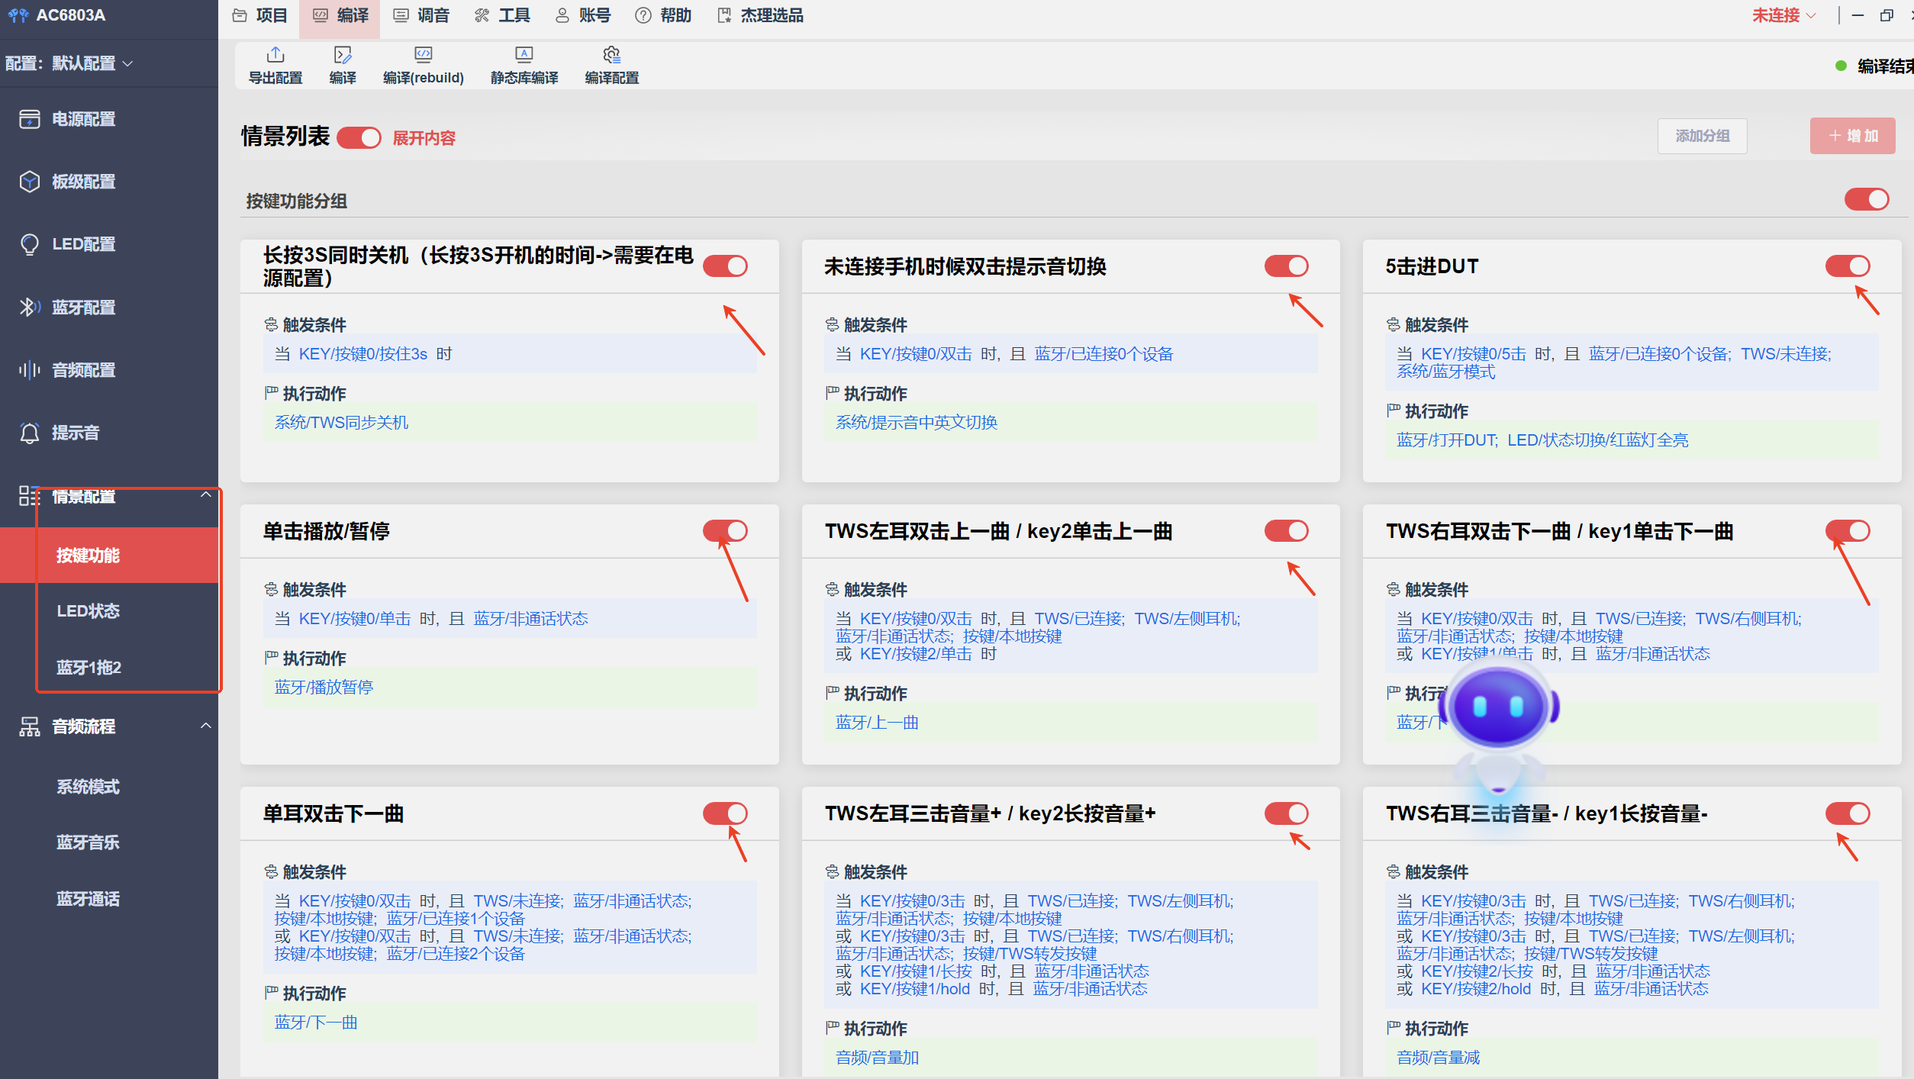Open the 账号 menu
This screenshot has height=1079, width=1914.
click(x=583, y=15)
